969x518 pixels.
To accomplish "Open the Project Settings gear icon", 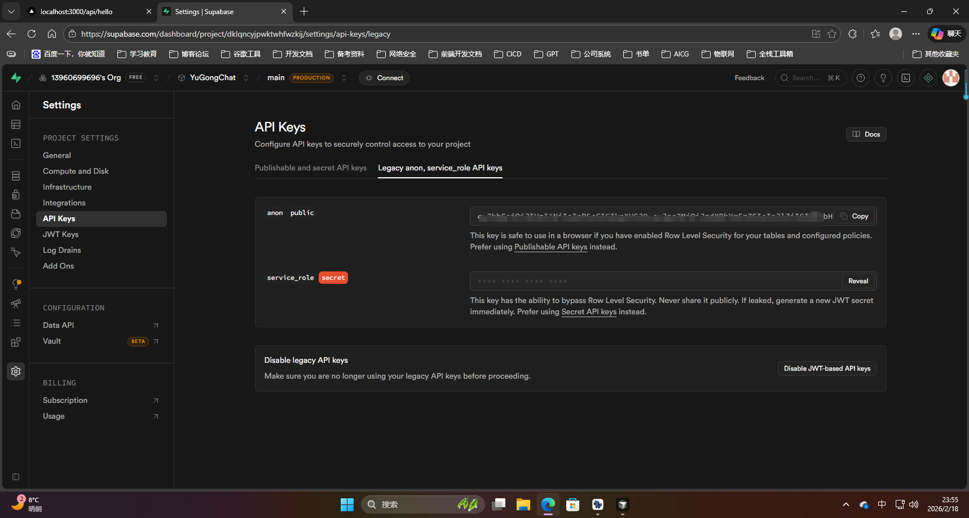I will (16, 371).
